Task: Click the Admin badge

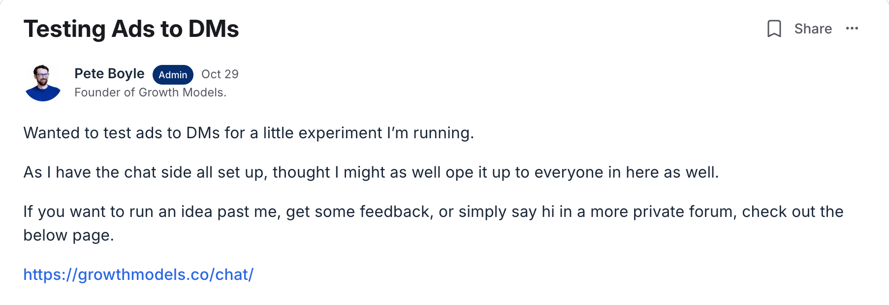Action: 173,75
